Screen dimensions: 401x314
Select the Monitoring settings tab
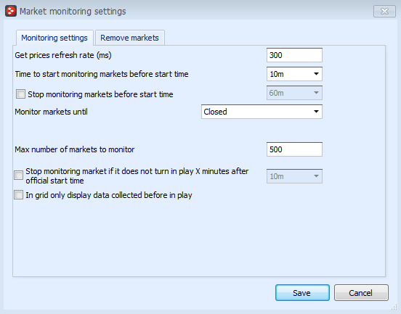[x=54, y=38]
